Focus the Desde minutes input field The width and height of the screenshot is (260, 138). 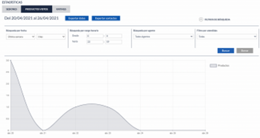tap(114, 36)
